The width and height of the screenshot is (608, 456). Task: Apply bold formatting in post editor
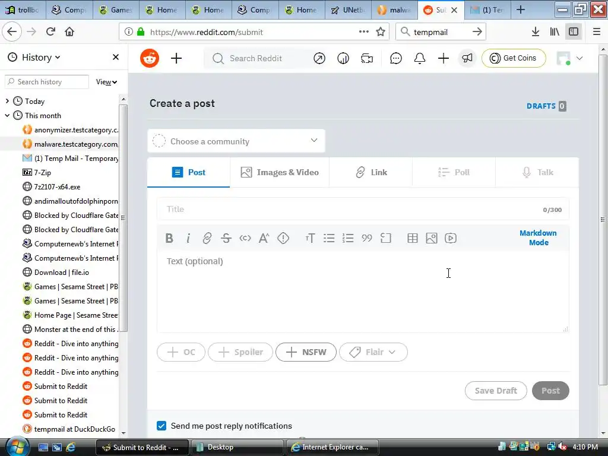pos(169,238)
